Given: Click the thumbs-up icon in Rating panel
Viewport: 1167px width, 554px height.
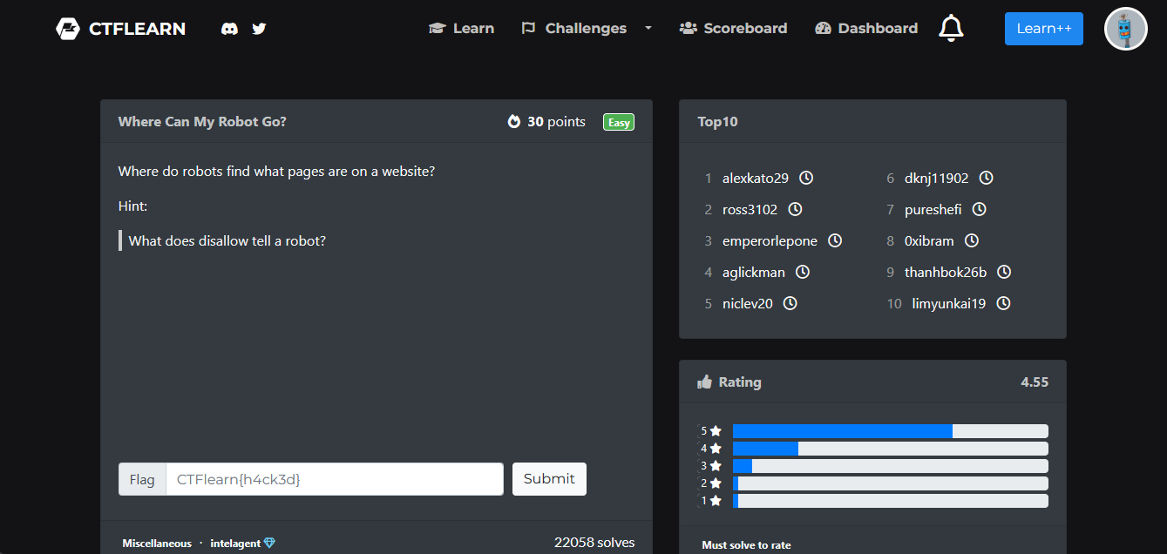Looking at the screenshot, I should (703, 382).
